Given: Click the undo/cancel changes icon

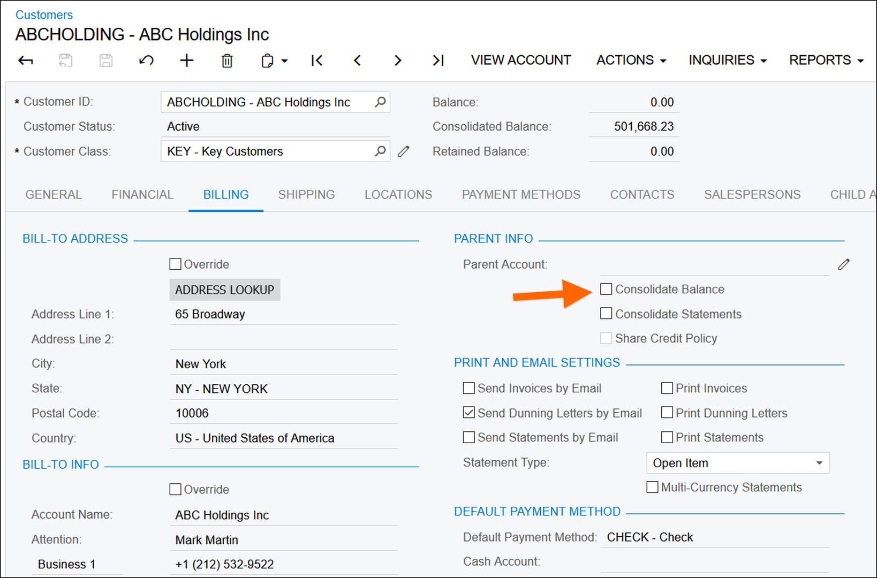Looking at the screenshot, I should point(146,60).
